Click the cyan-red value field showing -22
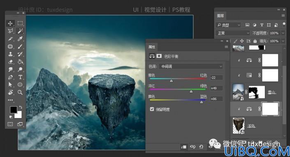 point(216,77)
